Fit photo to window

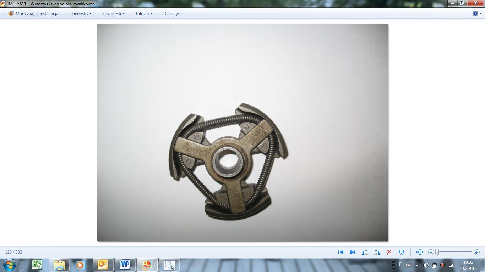[x=420, y=252]
